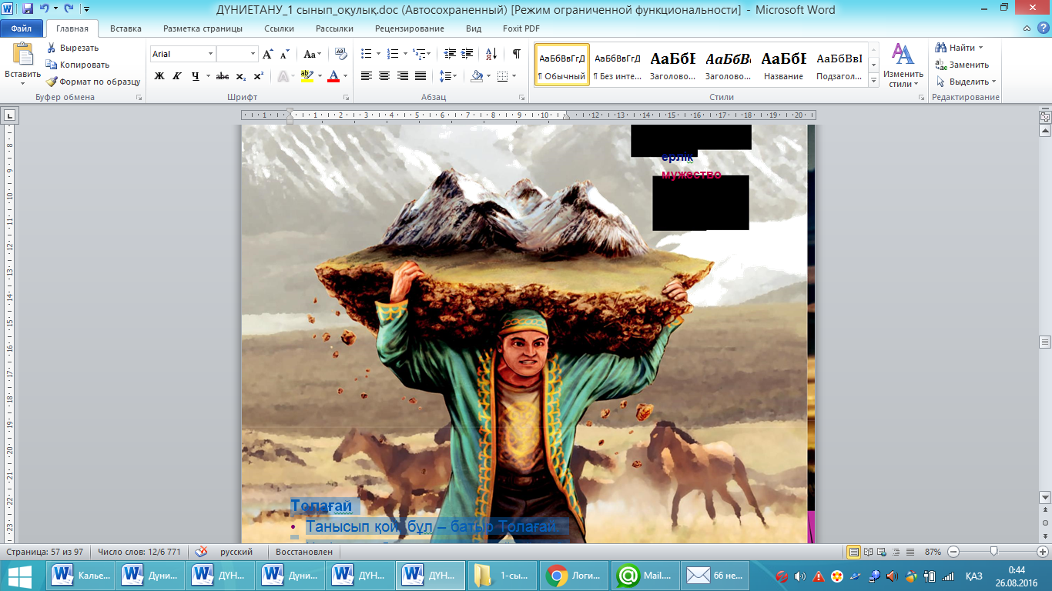
Task: Toggle underline formatting Ч
Action: click(196, 76)
